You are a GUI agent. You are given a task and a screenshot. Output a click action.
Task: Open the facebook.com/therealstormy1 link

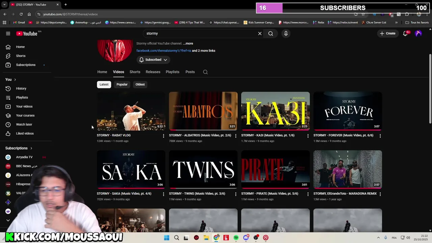pos(164,51)
